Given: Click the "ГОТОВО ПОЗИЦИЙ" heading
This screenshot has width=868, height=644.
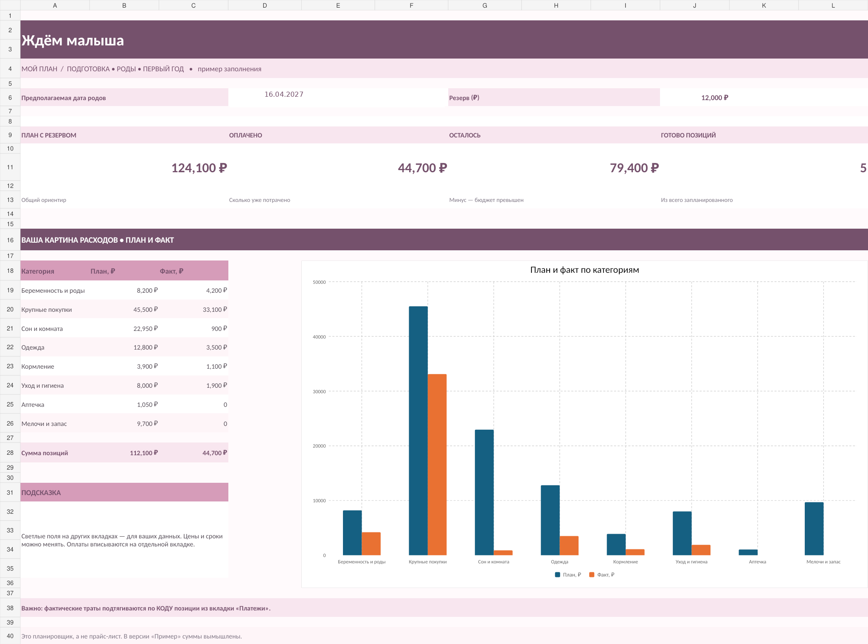Looking at the screenshot, I should pyautogui.click(x=688, y=135).
